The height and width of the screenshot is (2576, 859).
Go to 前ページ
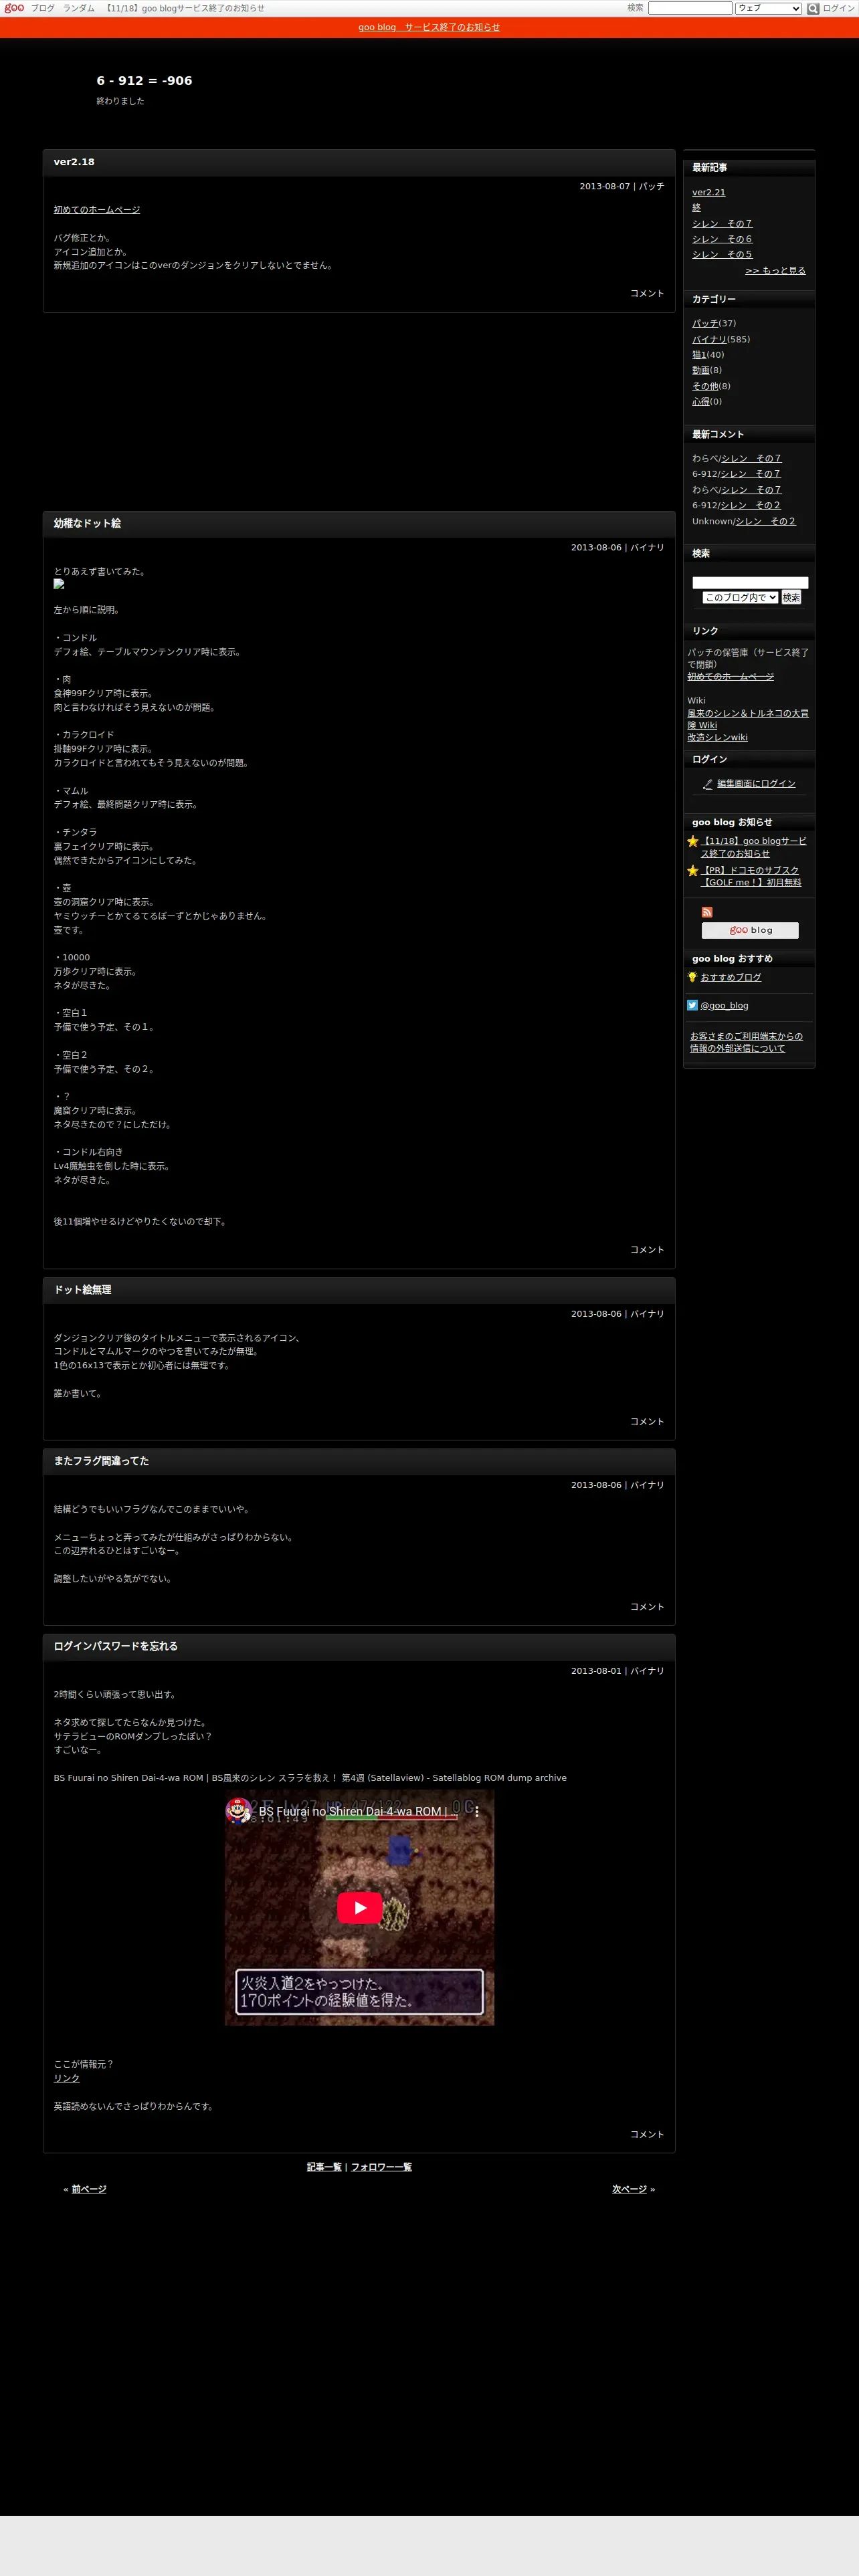click(89, 2189)
